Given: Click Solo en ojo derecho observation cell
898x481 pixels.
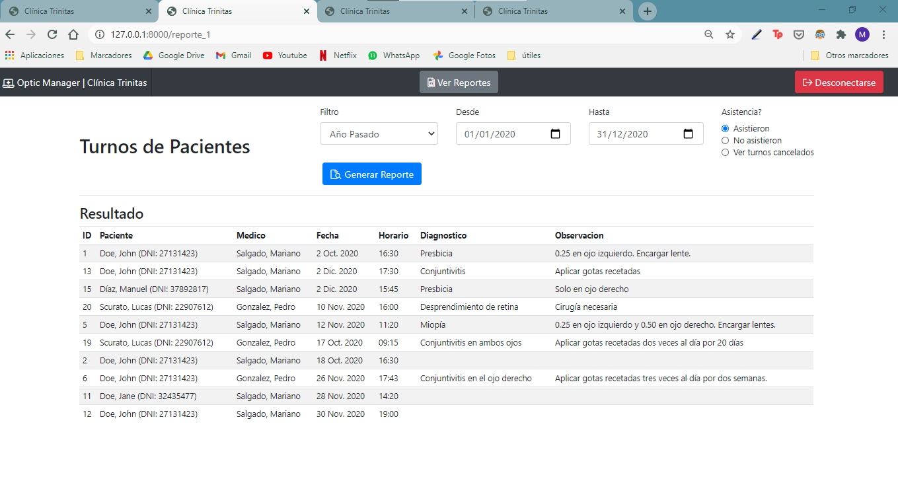Looking at the screenshot, I should [x=592, y=289].
